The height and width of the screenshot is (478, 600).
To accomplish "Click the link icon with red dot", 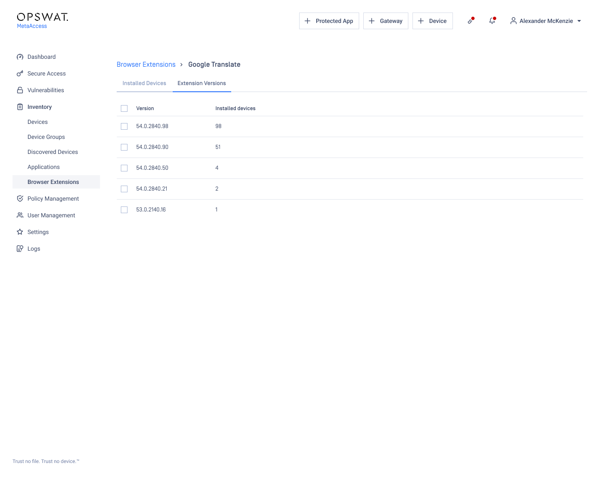I will coord(470,21).
